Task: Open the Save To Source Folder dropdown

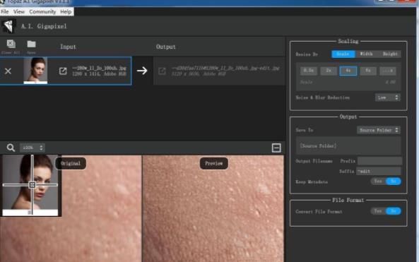Action: [x=379, y=130]
